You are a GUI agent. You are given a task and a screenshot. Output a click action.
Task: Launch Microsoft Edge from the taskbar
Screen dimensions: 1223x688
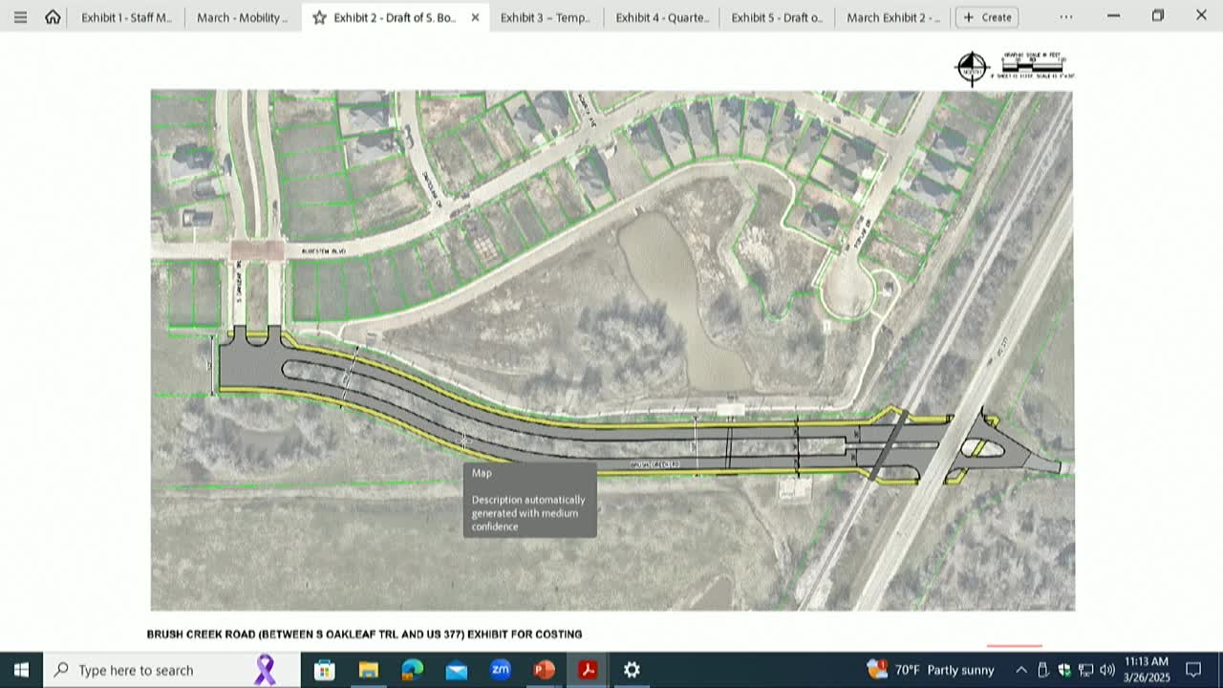coord(411,670)
